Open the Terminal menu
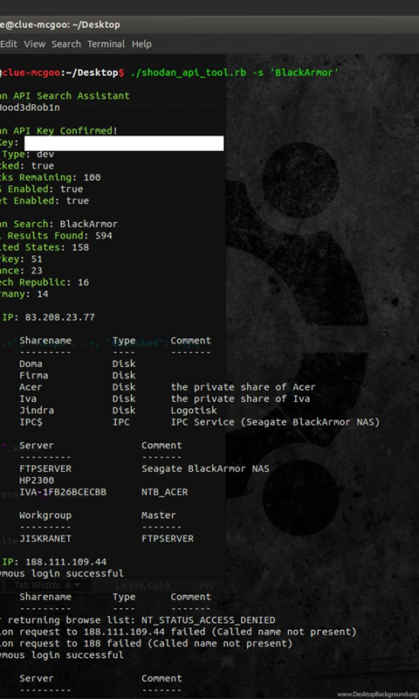Viewport: 419px width, 699px height. (106, 45)
